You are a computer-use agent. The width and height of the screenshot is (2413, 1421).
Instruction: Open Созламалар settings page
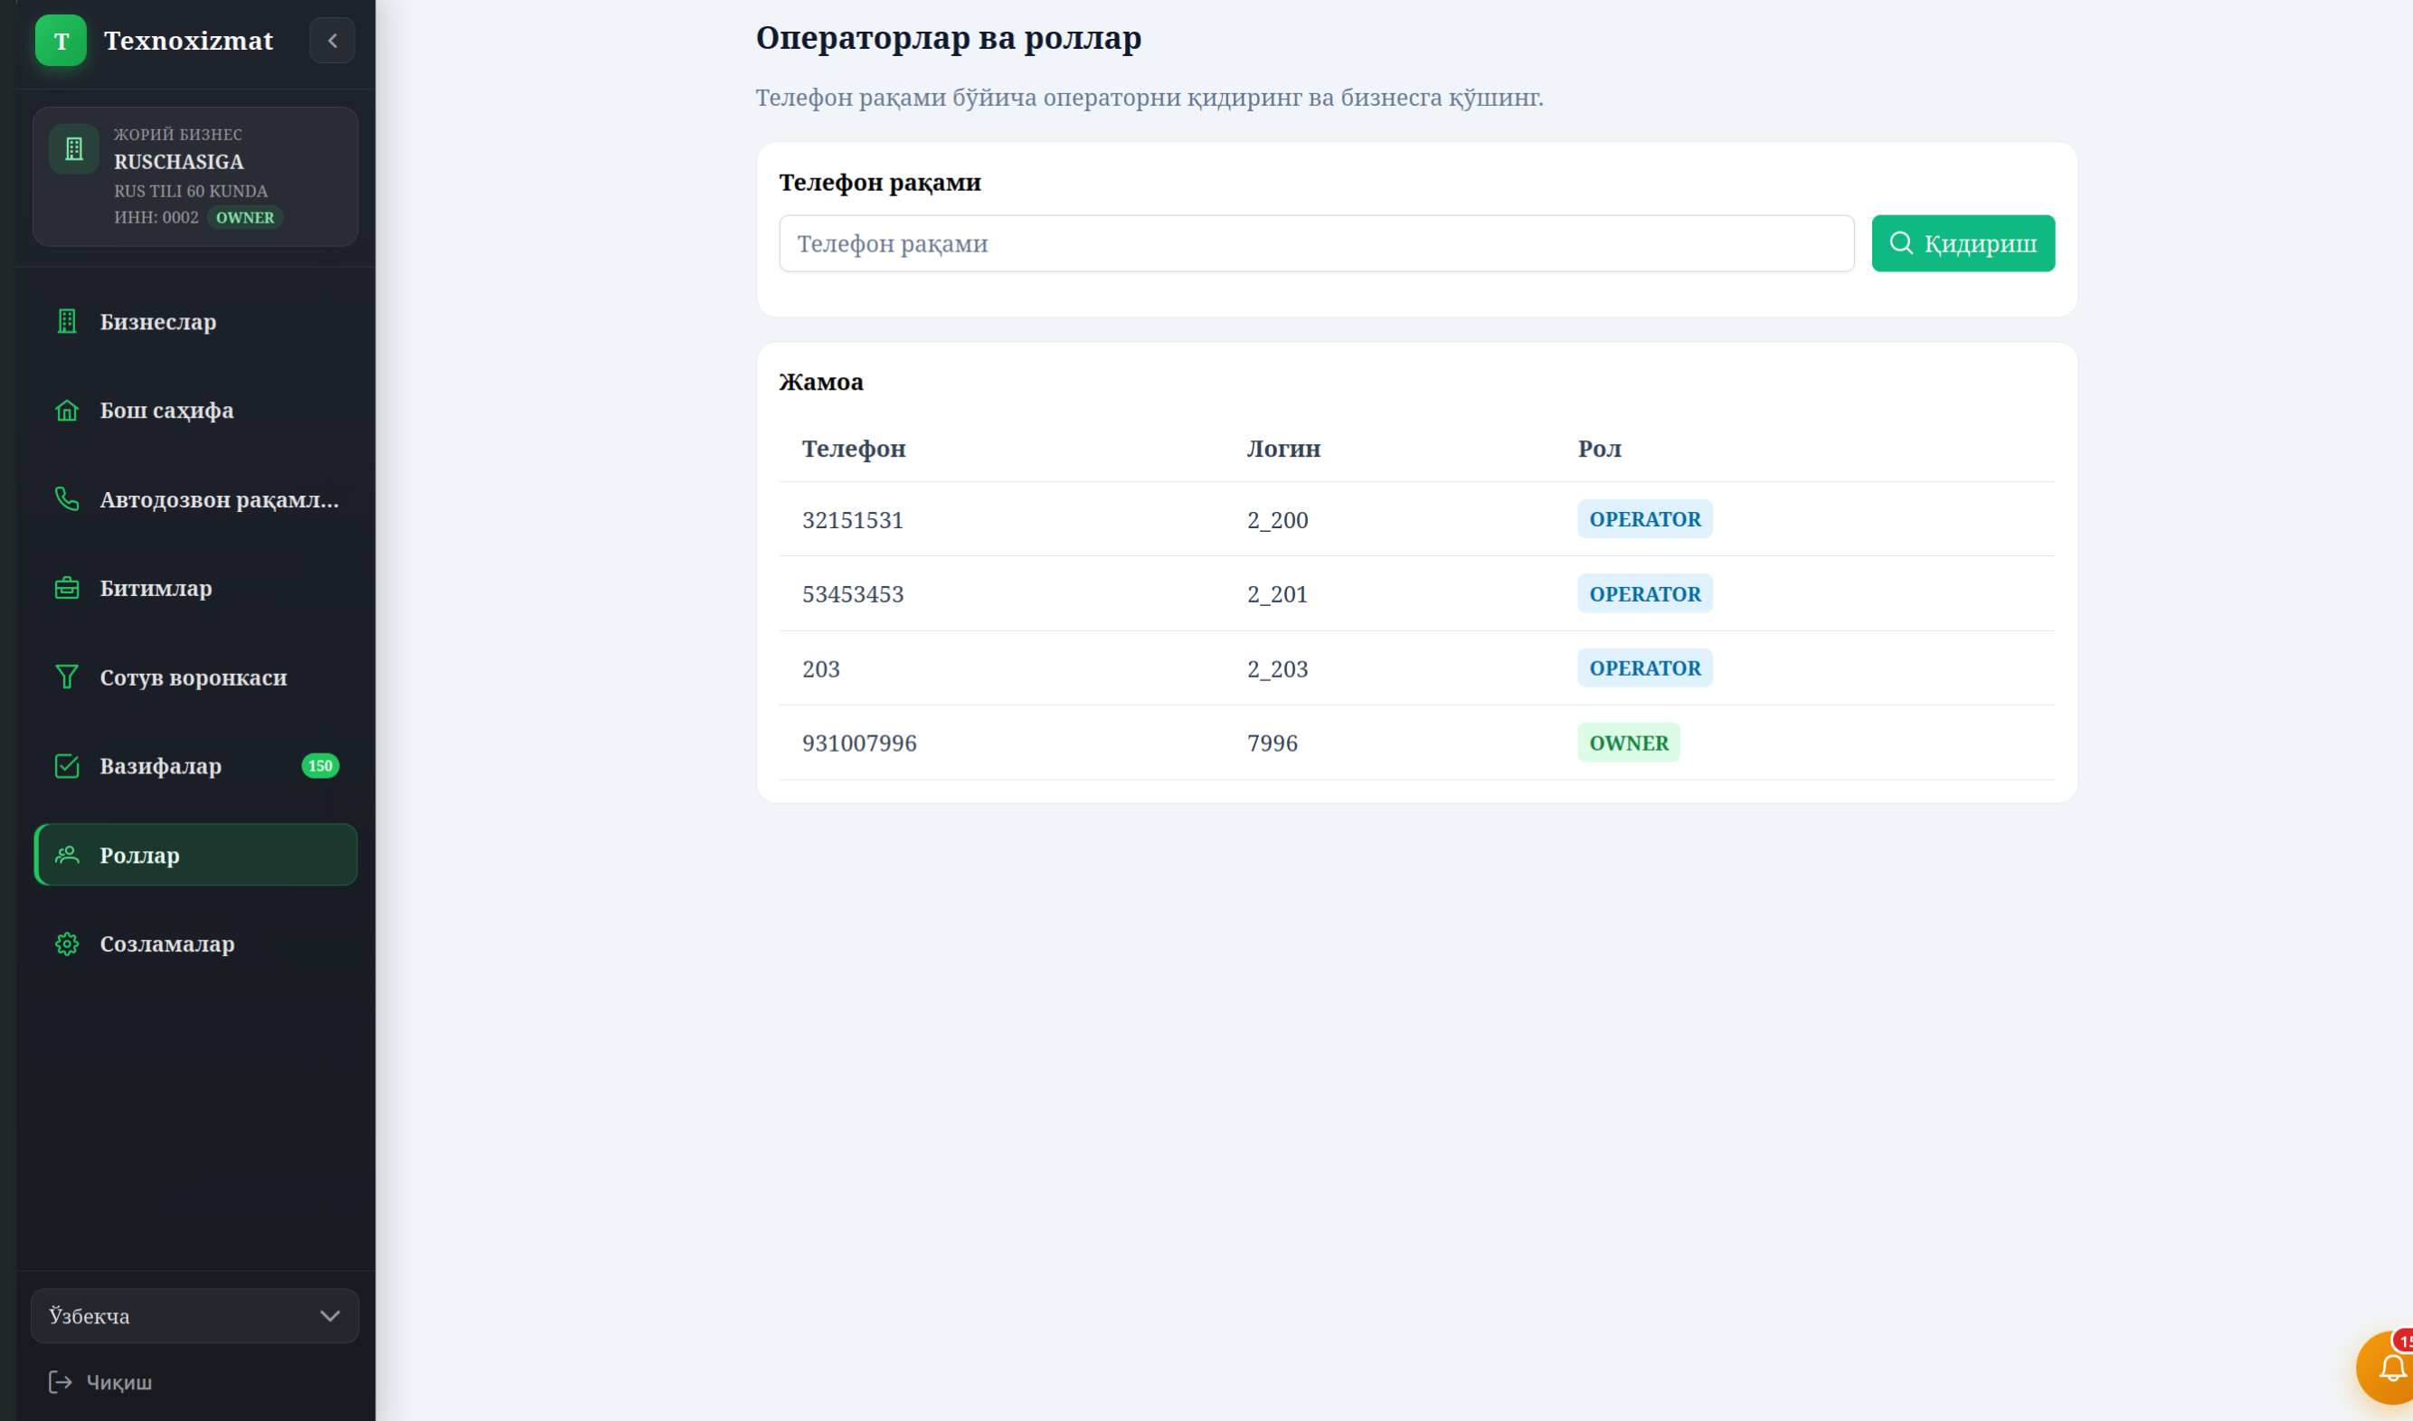click(x=195, y=944)
